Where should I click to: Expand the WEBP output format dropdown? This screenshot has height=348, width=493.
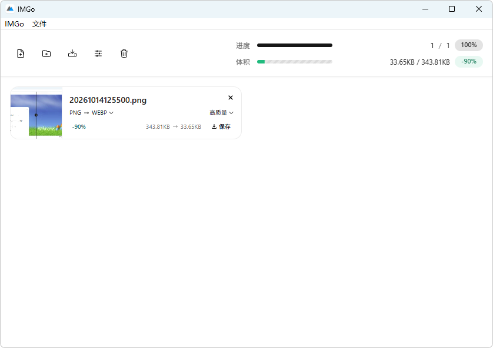pos(102,112)
